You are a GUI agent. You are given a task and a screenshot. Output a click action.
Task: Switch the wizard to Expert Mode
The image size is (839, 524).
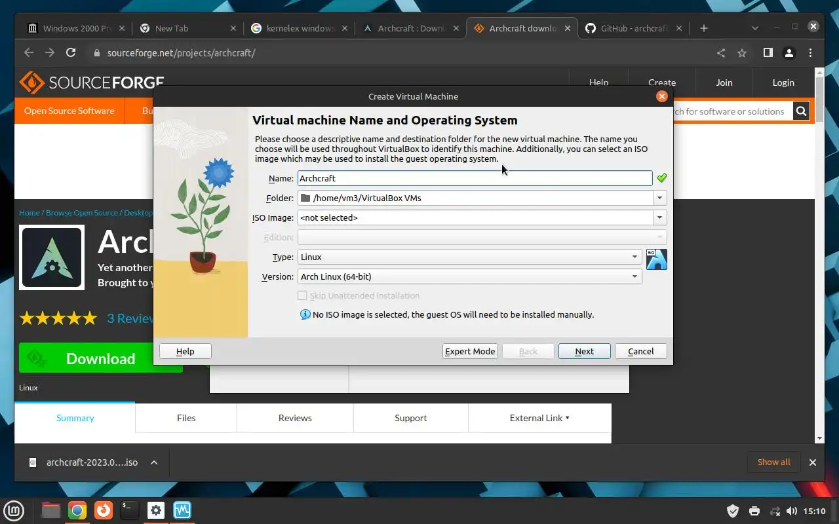470,351
